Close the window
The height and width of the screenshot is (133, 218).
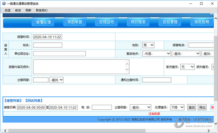pos(212,4)
